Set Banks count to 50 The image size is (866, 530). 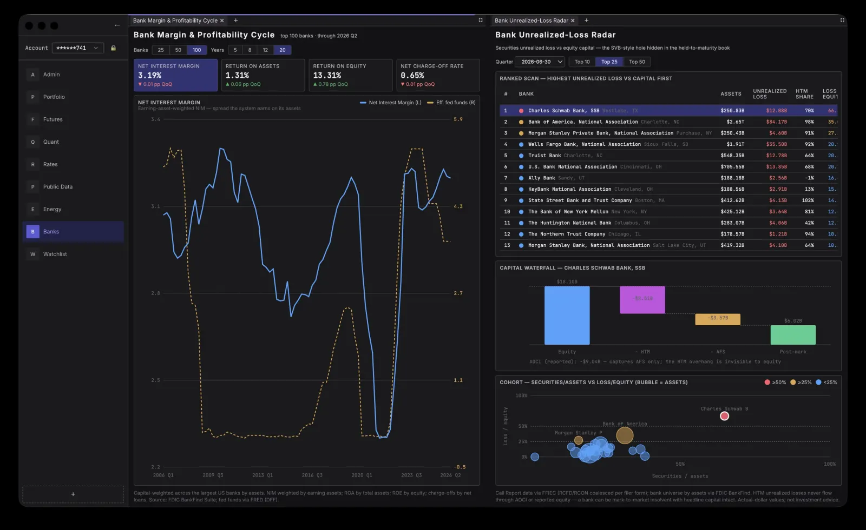tap(178, 50)
